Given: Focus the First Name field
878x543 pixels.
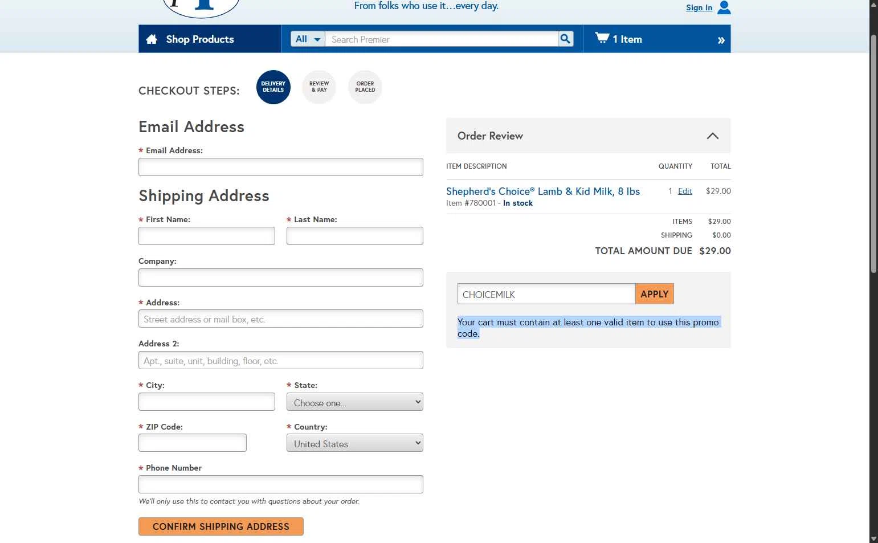Looking at the screenshot, I should click(x=207, y=236).
